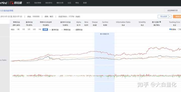The width and height of the screenshot is (181, 92).
Task: Open 社区 in the top navigation
Action: (x=69, y=3)
